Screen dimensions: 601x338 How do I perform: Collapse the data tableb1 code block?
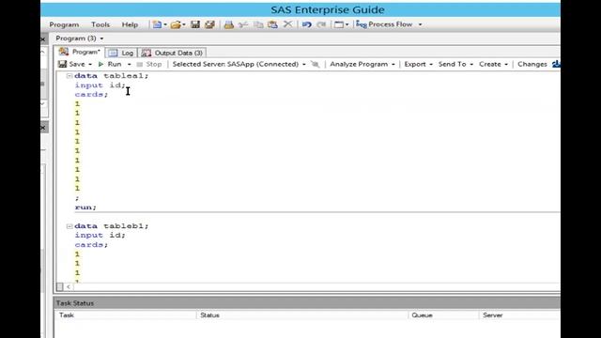(x=69, y=226)
